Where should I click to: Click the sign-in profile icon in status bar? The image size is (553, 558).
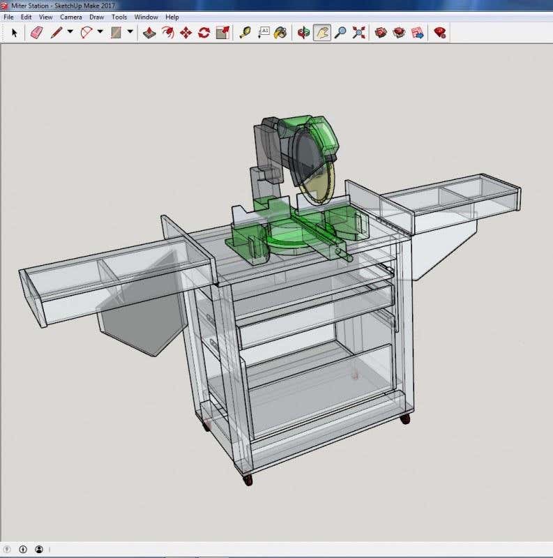39,550
